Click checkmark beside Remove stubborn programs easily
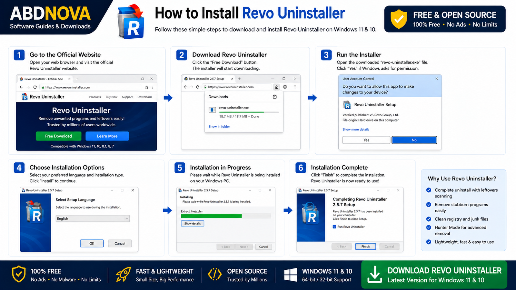 (429, 205)
